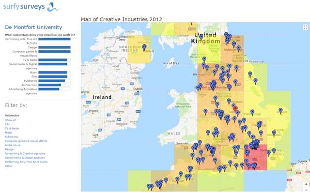Filter by Social media & Digital agencies
Image resolution: width=310 pixels, height=192 pixels.
25,158
